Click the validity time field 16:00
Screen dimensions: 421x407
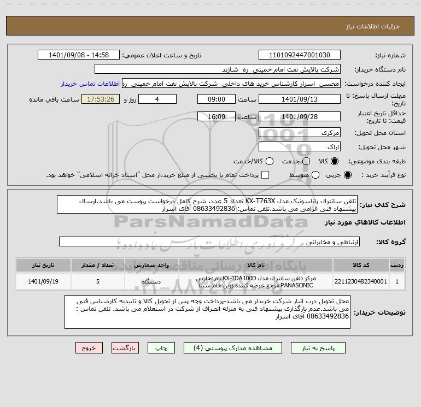[x=217, y=116]
